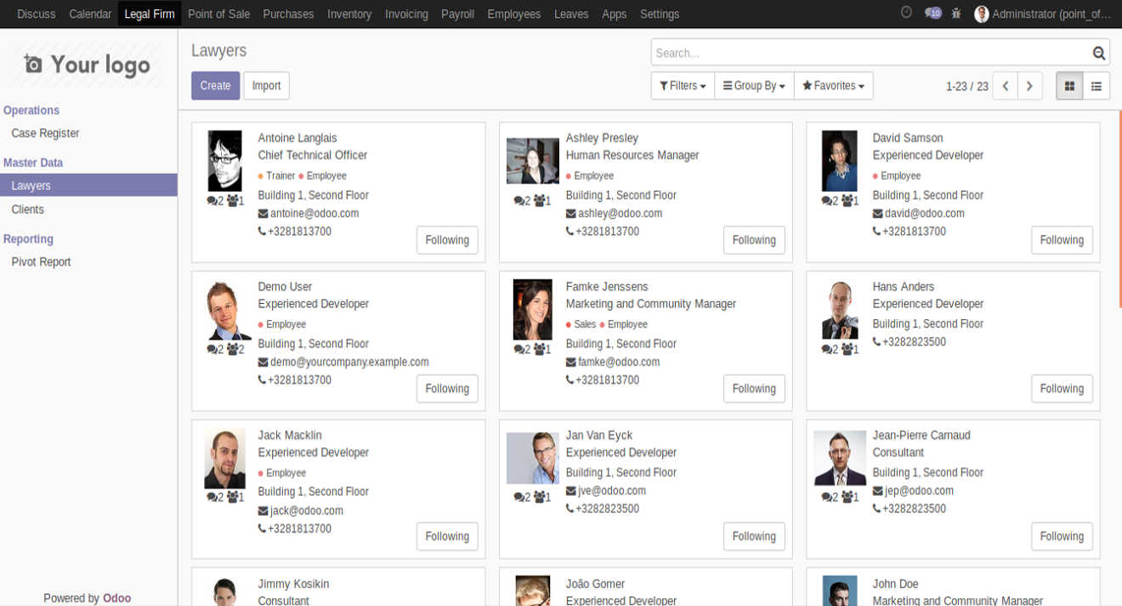This screenshot has width=1122, height=606.
Task: Go to previous page arrow
Action: (x=1006, y=86)
